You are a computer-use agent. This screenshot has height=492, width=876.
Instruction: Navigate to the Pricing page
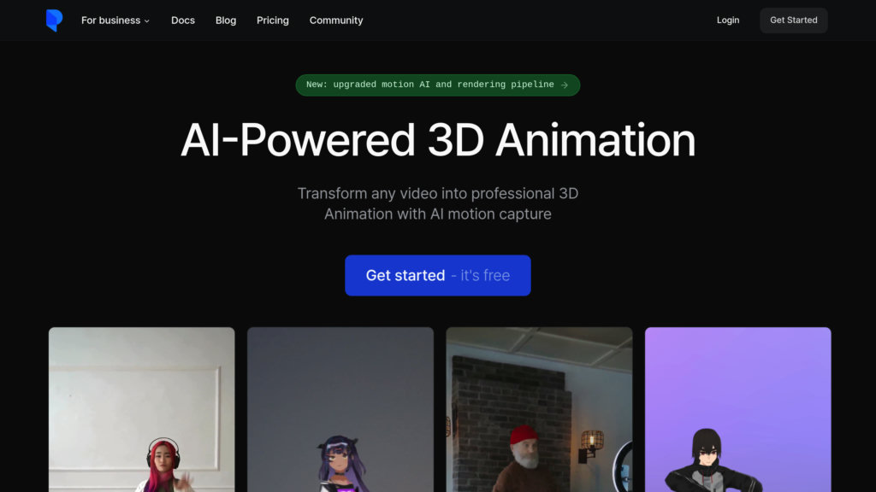pos(273,20)
